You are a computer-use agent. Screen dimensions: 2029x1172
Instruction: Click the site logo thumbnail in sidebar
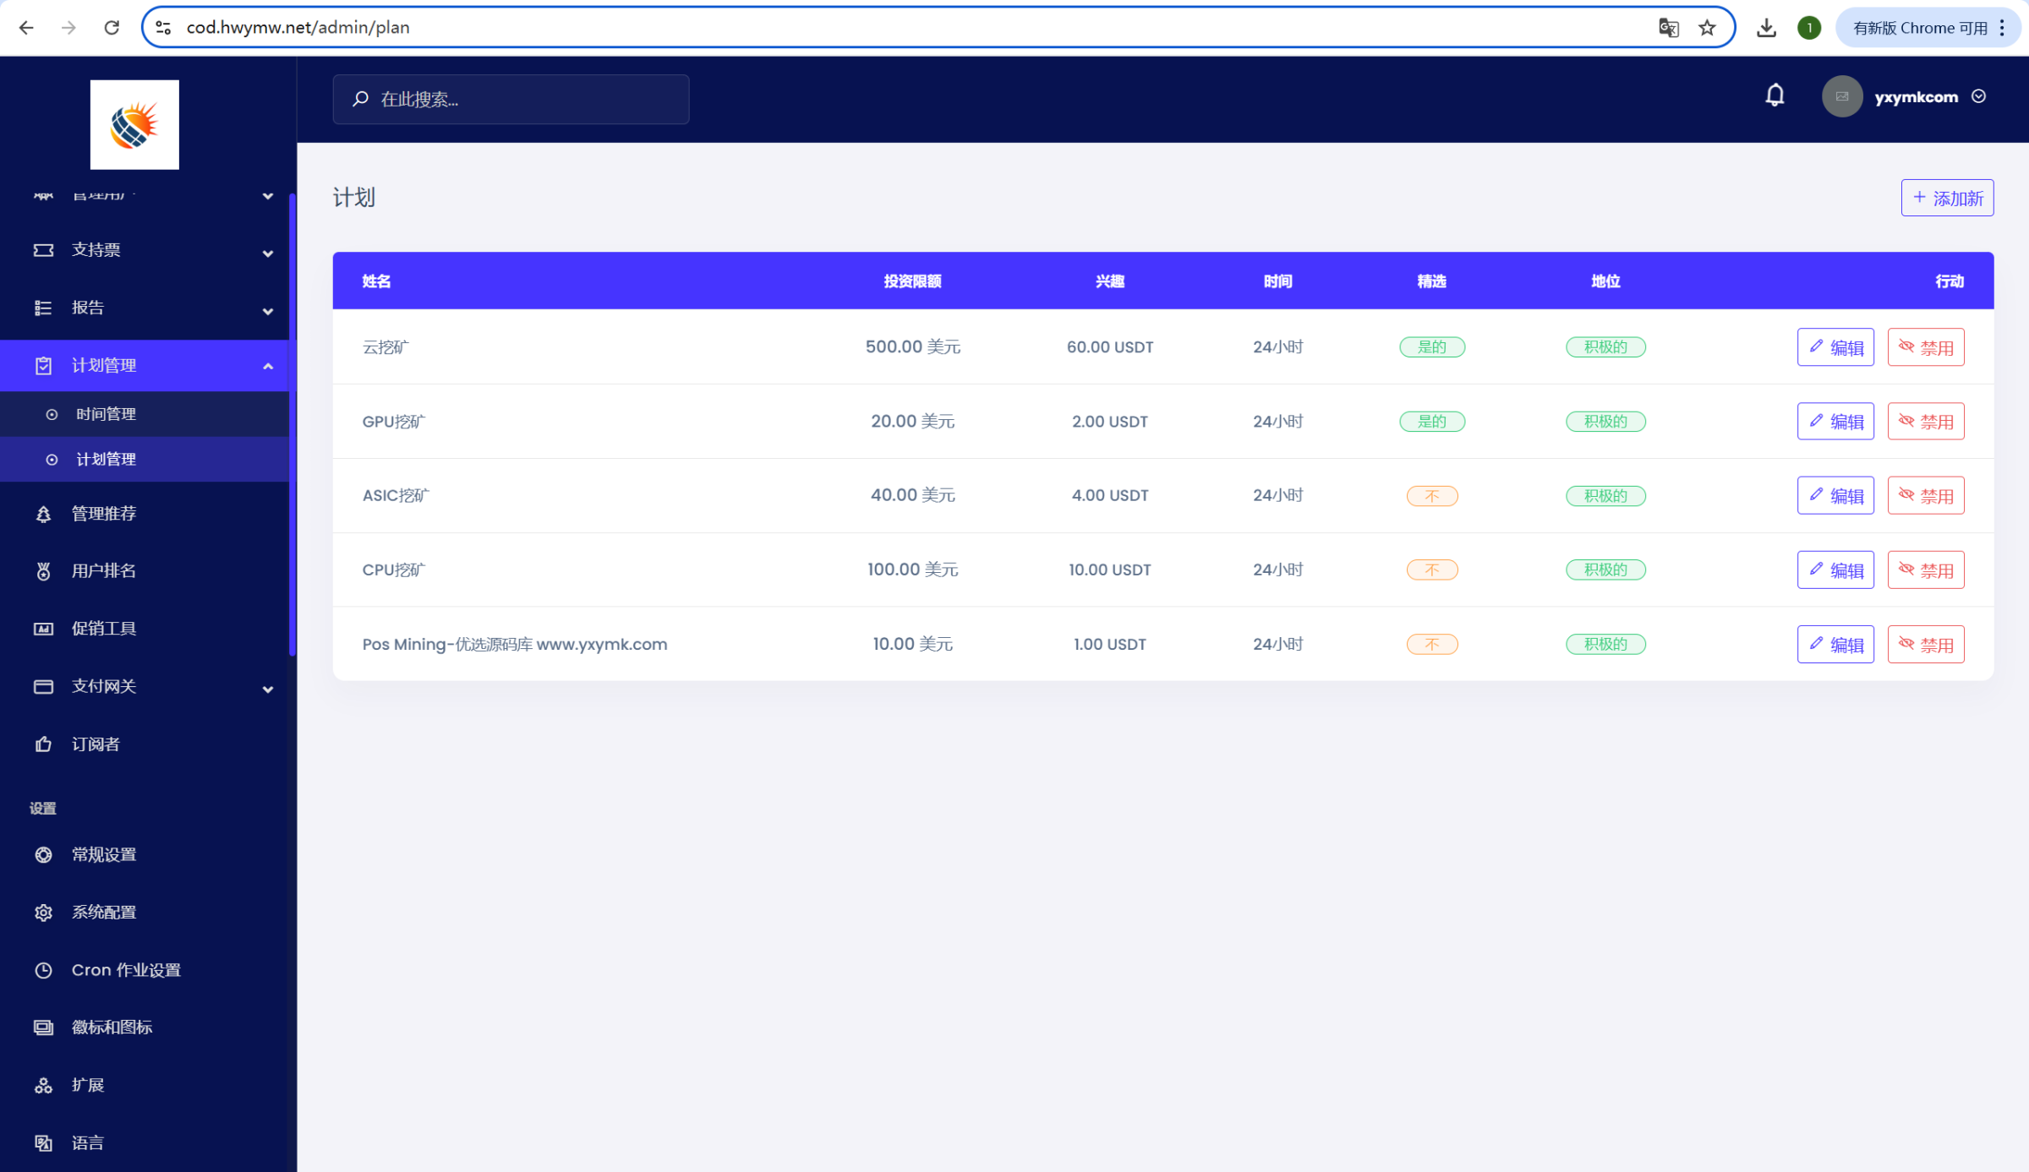(134, 124)
